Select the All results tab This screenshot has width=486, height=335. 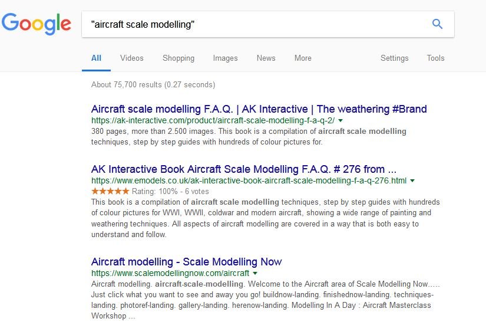click(x=96, y=58)
